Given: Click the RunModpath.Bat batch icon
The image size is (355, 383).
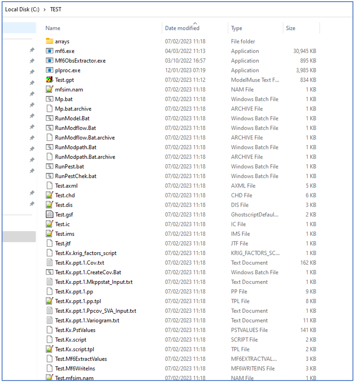Looking at the screenshot, I should tap(49, 147).
